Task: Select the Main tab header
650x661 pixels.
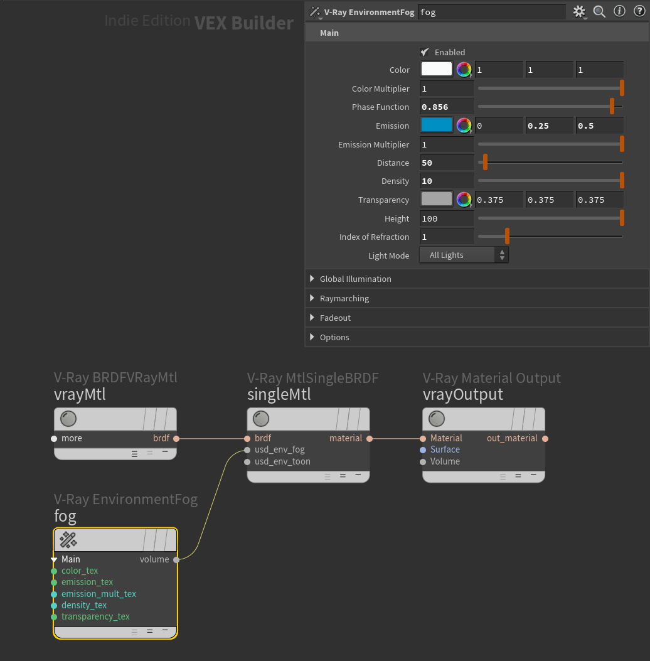Action: tap(329, 33)
